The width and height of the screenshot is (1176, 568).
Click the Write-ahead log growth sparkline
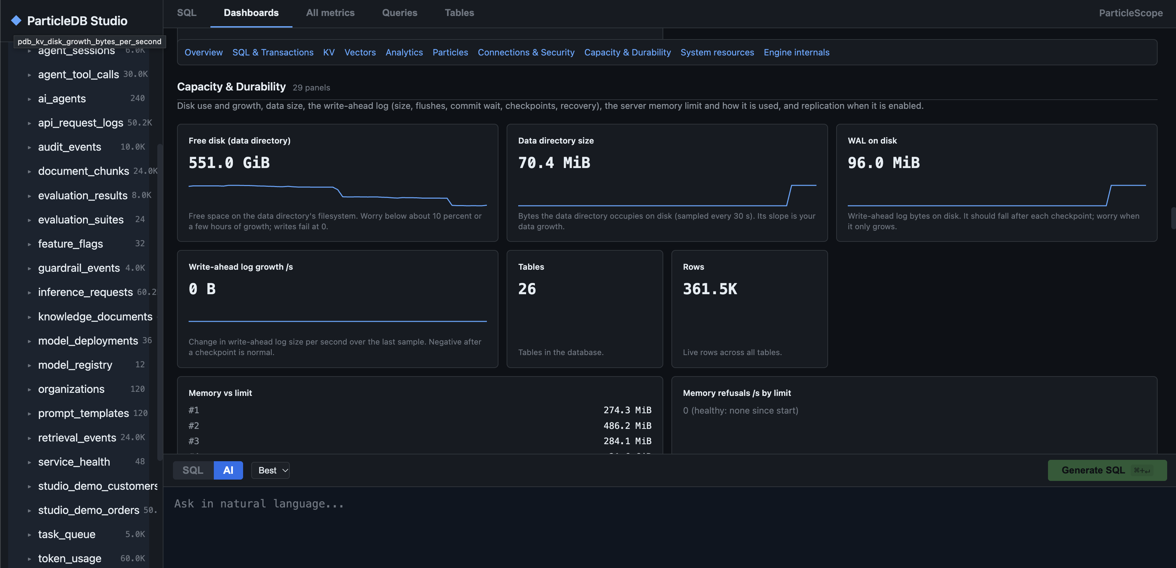(x=337, y=321)
